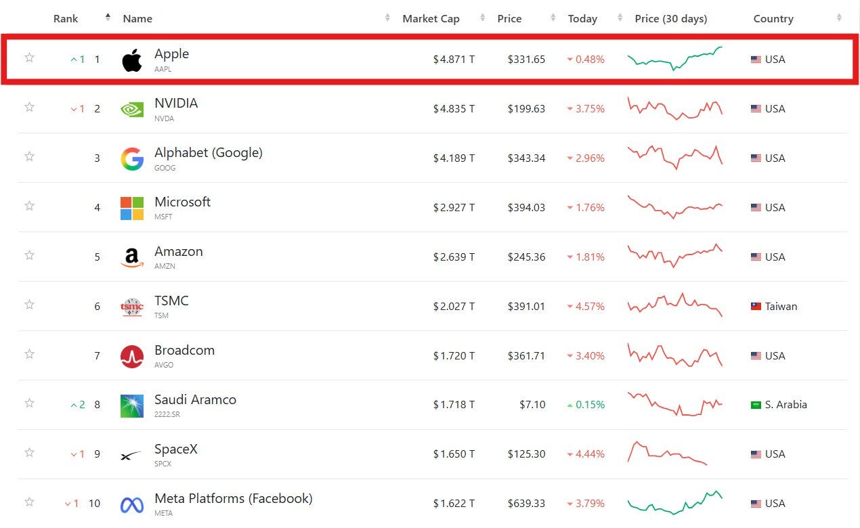Favorite Broadcom with its star
Screen dimensions: 860x528
tap(29, 354)
